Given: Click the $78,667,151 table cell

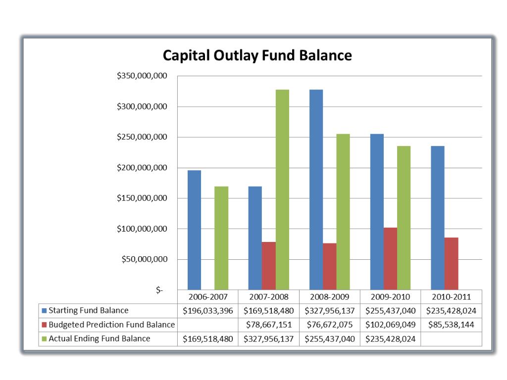Looking at the screenshot, I should [x=269, y=325].
